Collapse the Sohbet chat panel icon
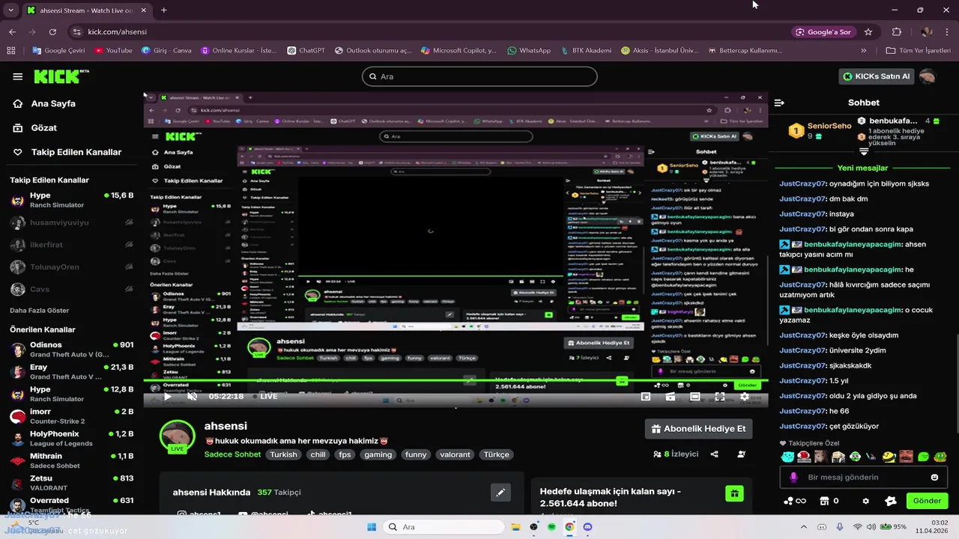The image size is (959, 539). [779, 103]
